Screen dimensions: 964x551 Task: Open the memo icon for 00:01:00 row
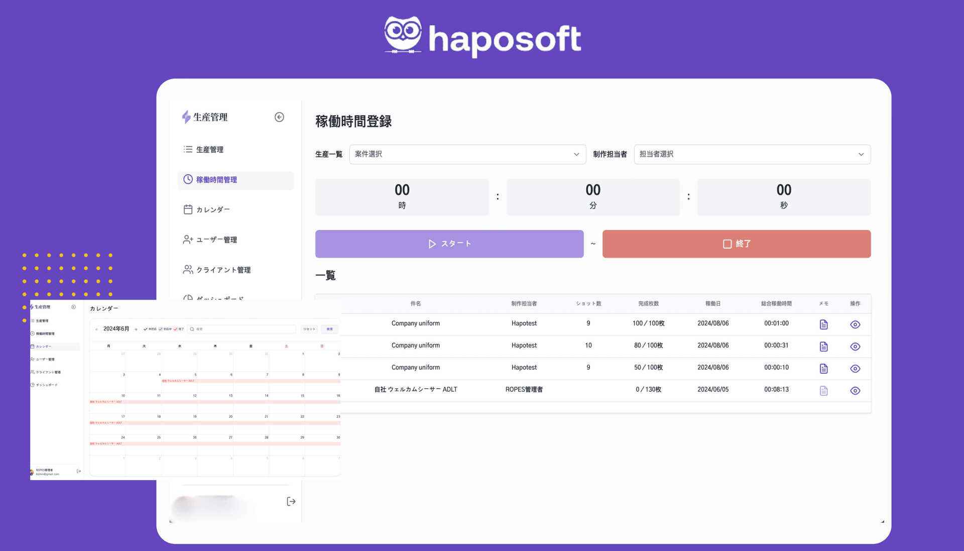coord(823,324)
